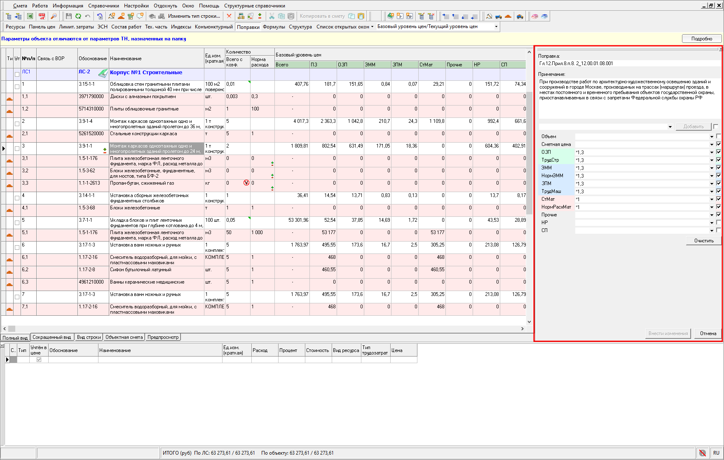The height and width of the screenshot is (460, 724).
Task: Open the Справочники menu
Action: [103, 6]
